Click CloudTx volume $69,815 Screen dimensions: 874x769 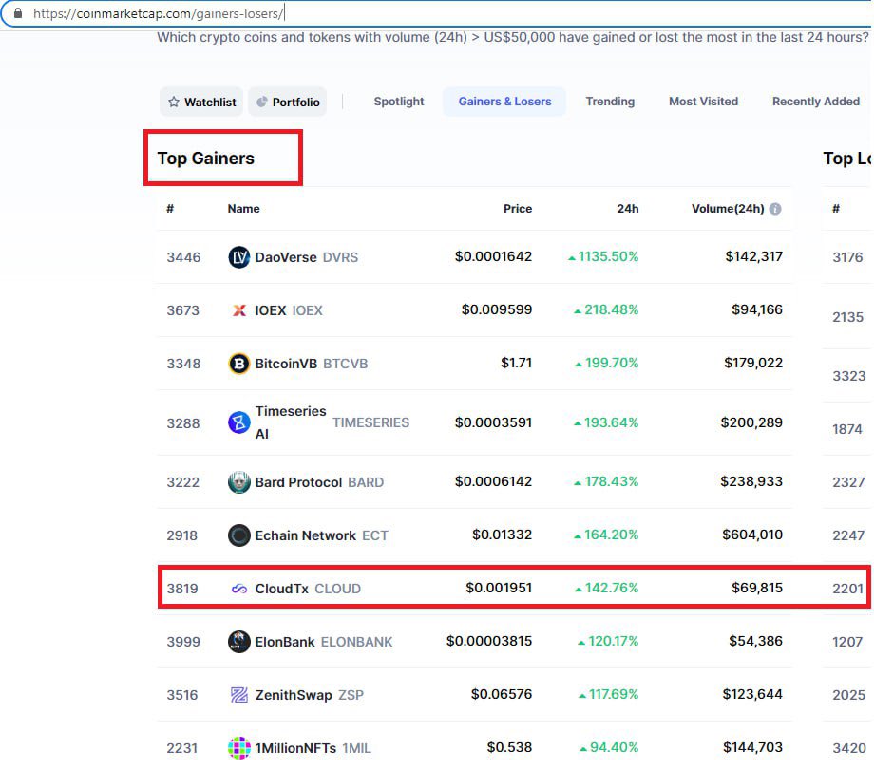(x=757, y=588)
